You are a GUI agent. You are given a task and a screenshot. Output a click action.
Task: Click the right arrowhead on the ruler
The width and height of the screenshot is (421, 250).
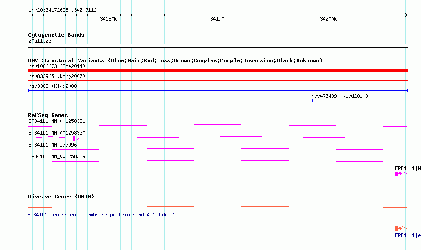[406, 15]
